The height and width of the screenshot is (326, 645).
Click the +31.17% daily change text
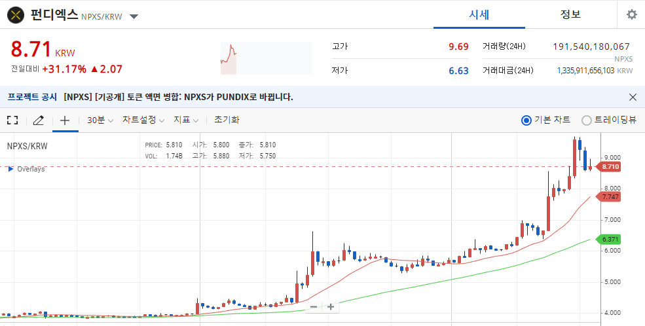[x=64, y=69]
